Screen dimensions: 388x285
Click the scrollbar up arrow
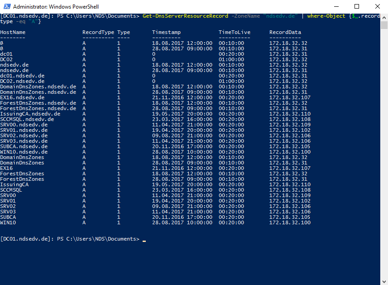[x=384, y=17]
